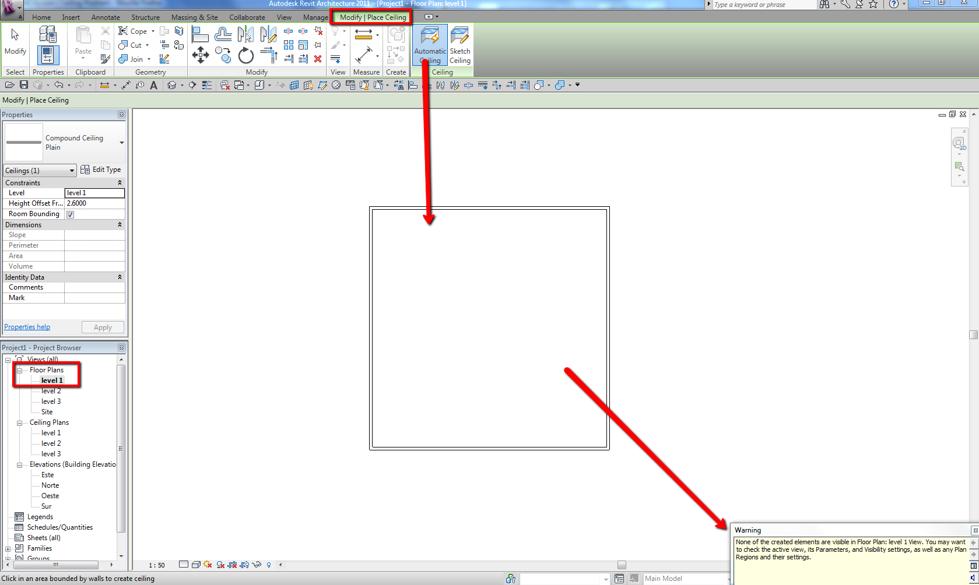Click the Open folder icon in quick access toolbar
Screen dimensions: 979x585
(10, 85)
